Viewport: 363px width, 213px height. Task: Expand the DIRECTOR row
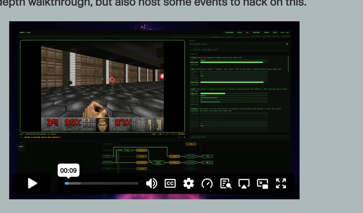point(239,50)
